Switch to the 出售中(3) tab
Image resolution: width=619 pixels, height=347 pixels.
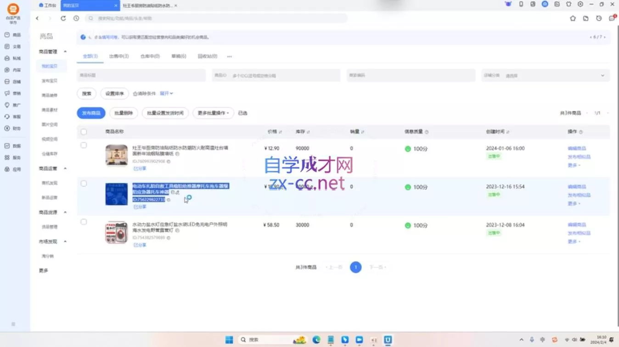118,56
